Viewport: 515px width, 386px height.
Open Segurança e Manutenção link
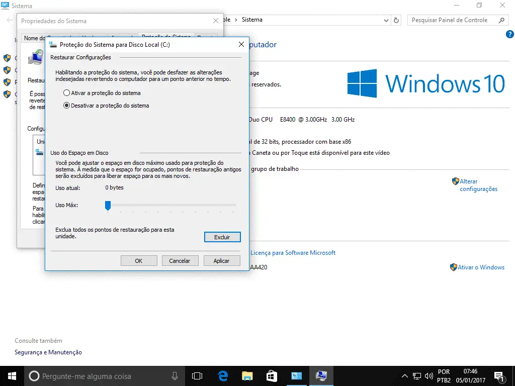point(48,352)
